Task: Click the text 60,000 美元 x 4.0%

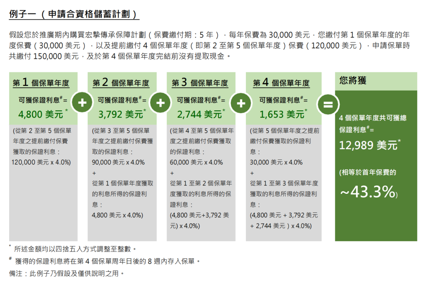Action: [196, 163]
